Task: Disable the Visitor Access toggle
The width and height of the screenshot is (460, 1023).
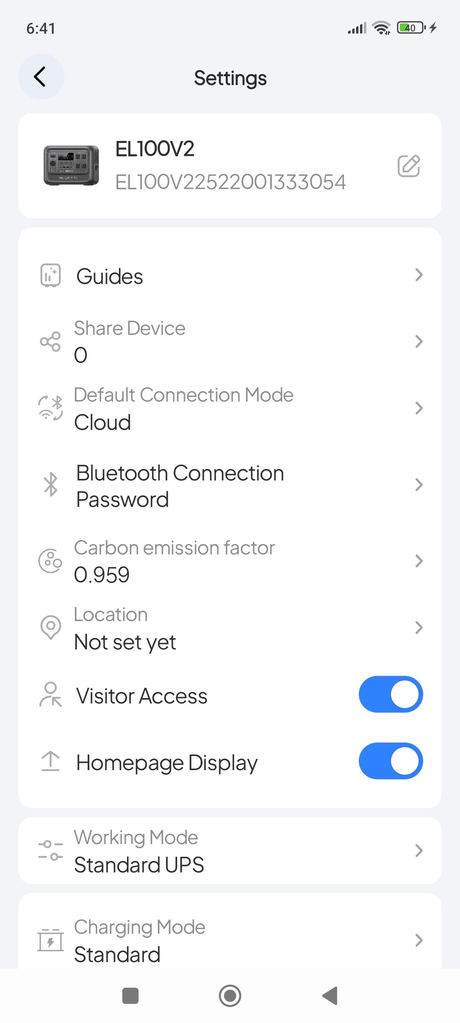Action: [x=391, y=694]
